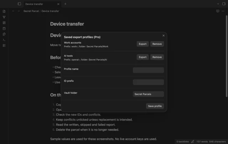Open graph view ribbon icon
Viewport: 228px width, 144px height.
(4, 17)
